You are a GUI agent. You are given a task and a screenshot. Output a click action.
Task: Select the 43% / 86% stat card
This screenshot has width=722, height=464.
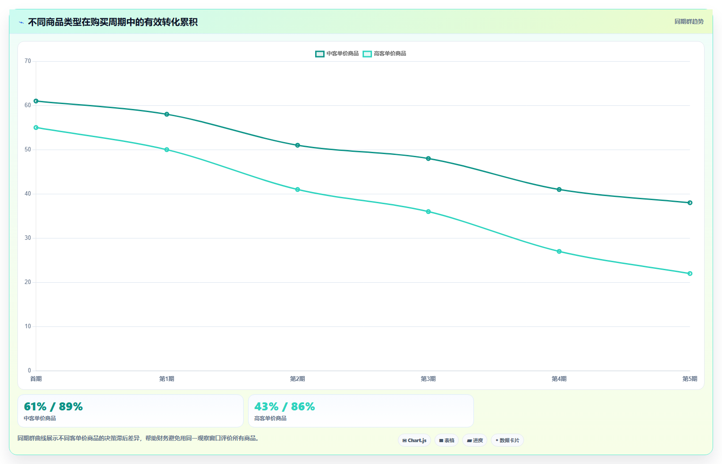(x=361, y=411)
